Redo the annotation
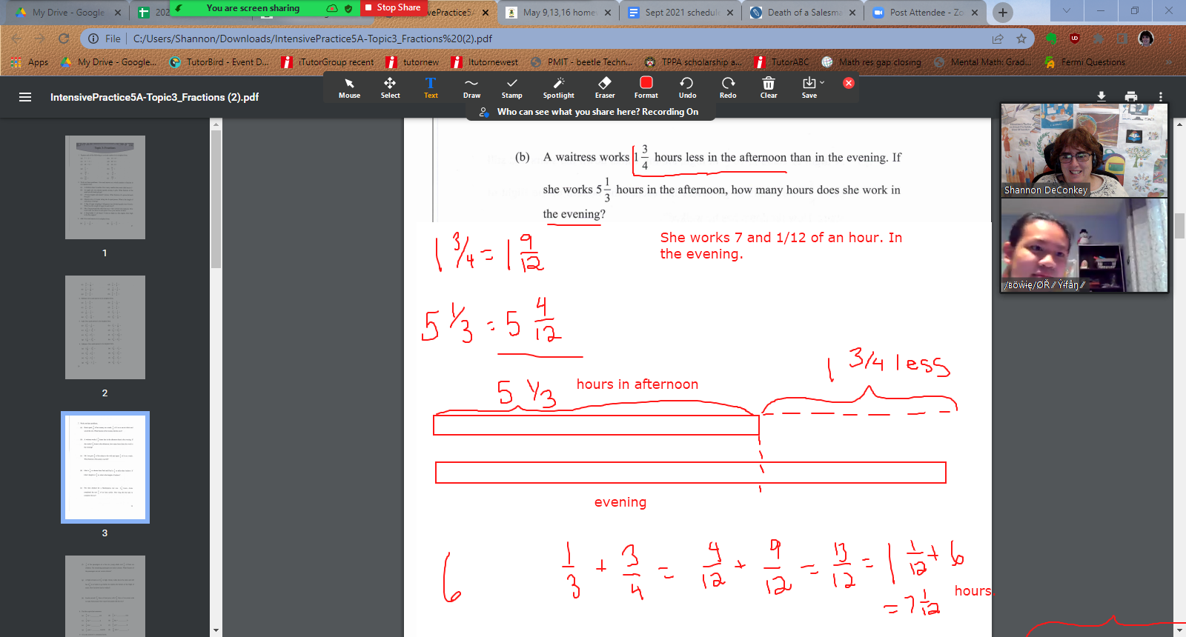 coord(728,87)
